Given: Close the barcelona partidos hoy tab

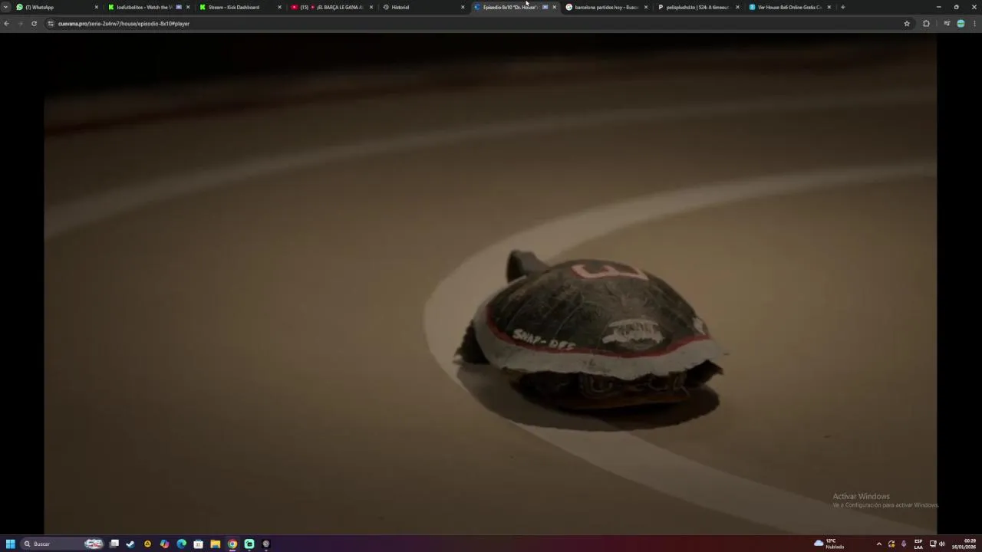Looking at the screenshot, I should [646, 7].
